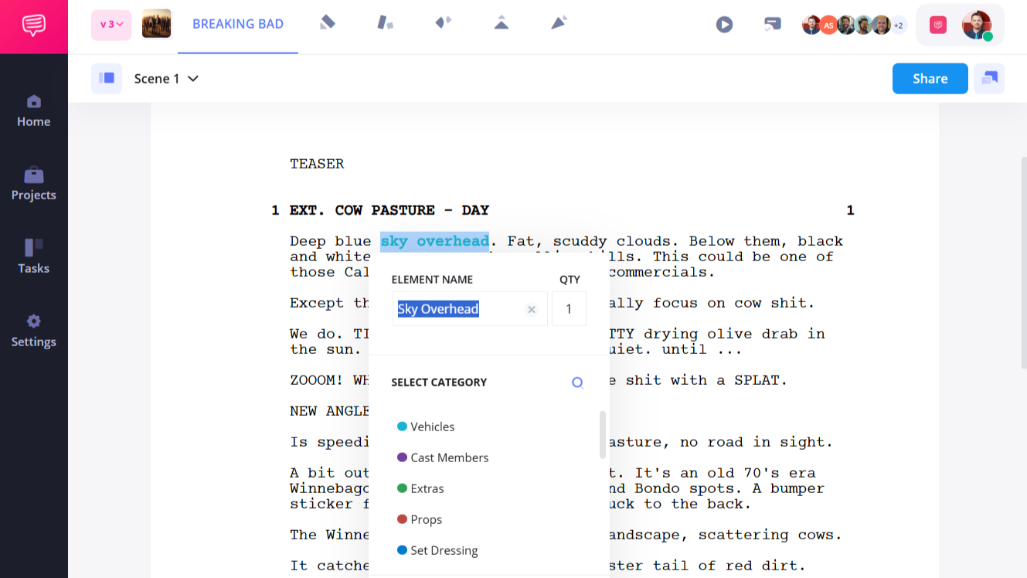Select the AS collaborator avatar
Screen dimensions: 1027x578
828,25
